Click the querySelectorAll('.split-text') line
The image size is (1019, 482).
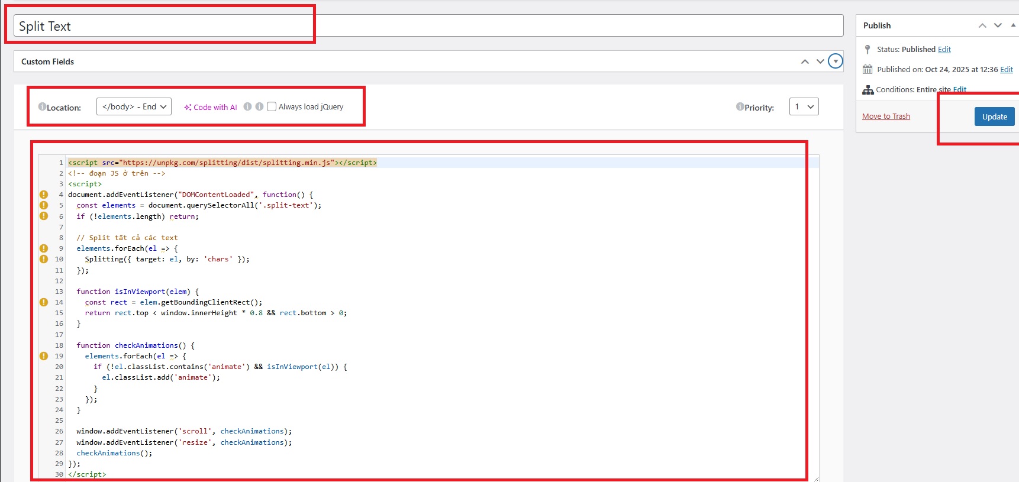point(199,205)
